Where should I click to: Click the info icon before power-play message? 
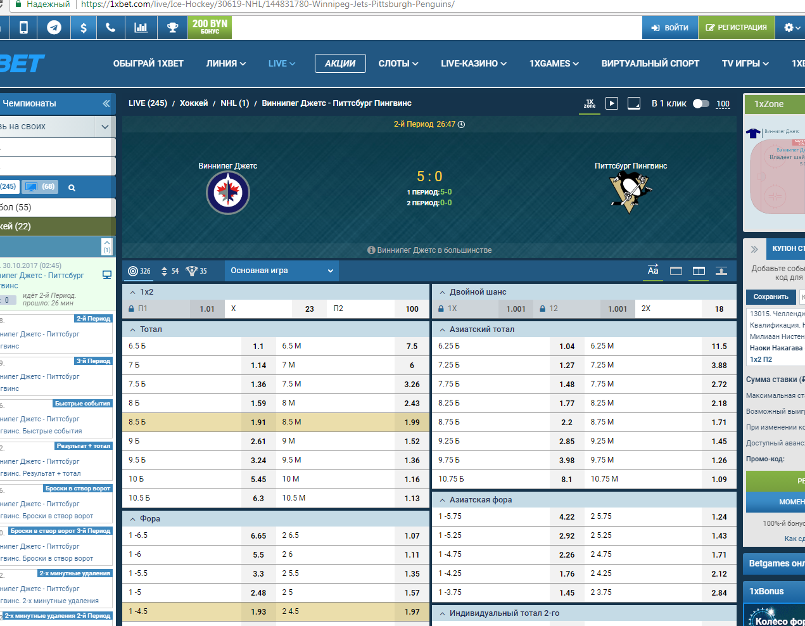pos(372,250)
